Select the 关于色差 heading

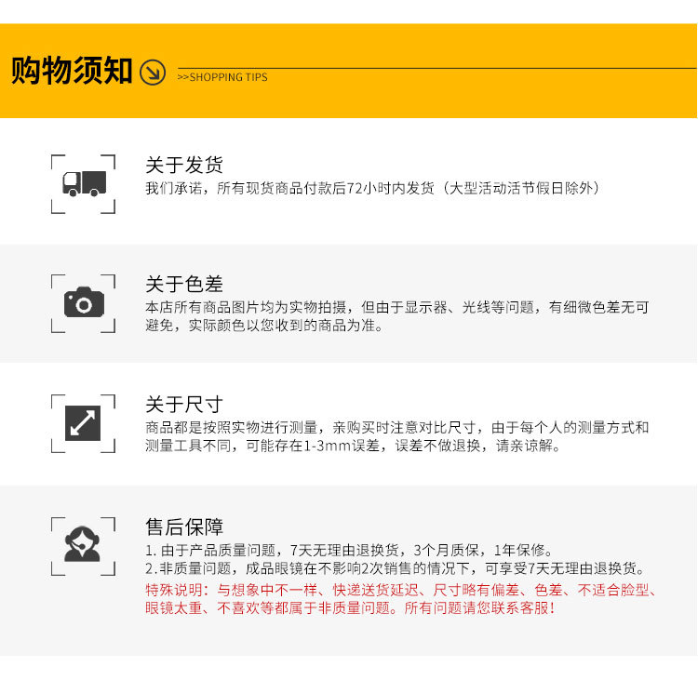184,284
